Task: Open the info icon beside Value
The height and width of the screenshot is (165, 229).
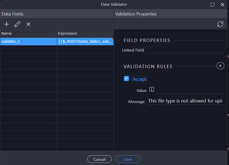Action: 151,89
